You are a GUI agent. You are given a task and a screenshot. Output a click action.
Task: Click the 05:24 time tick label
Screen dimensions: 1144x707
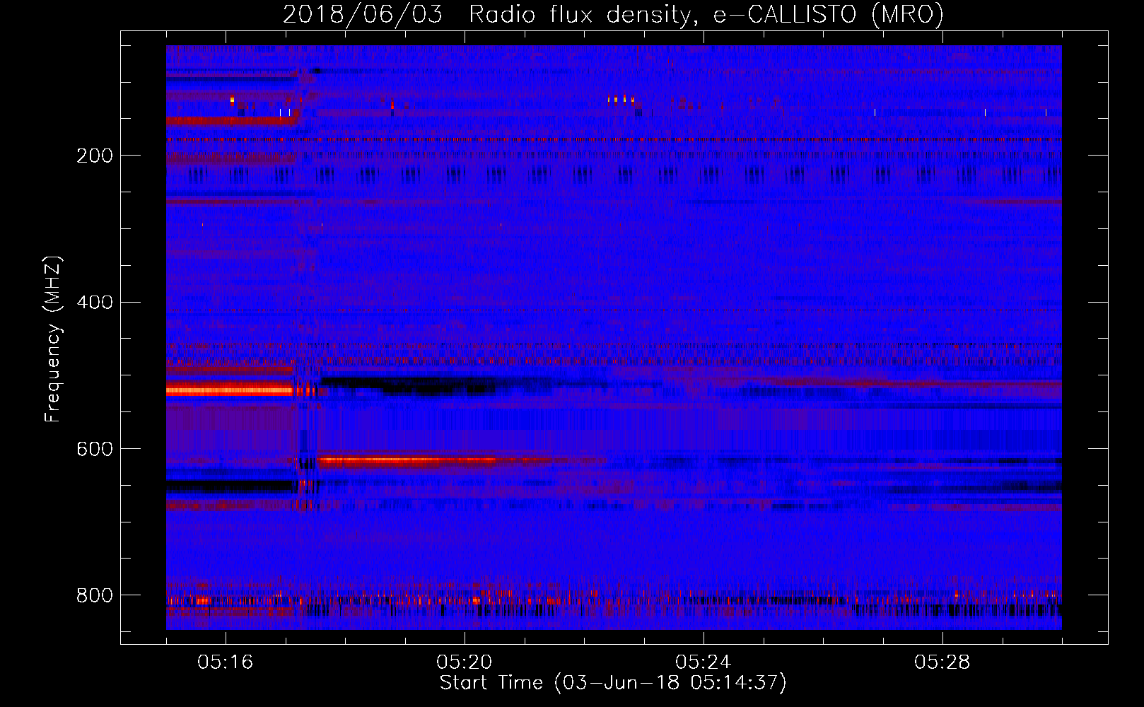(x=704, y=662)
